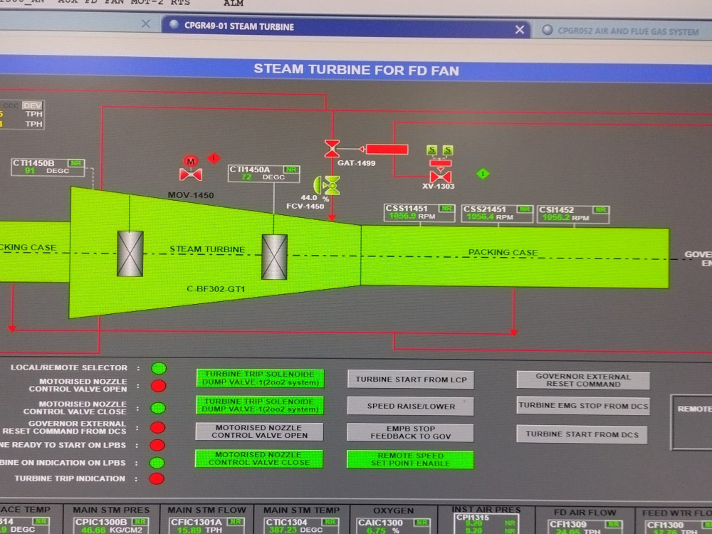Click the right crossed bearing box in turbine
This screenshot has height=534, width=712.
pyautogui.click(x=274, y=256)
